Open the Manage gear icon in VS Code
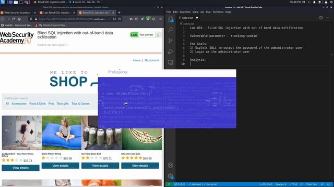Image resolution: width=334 pixels, height=187 pixels. (x=171, y=176)
